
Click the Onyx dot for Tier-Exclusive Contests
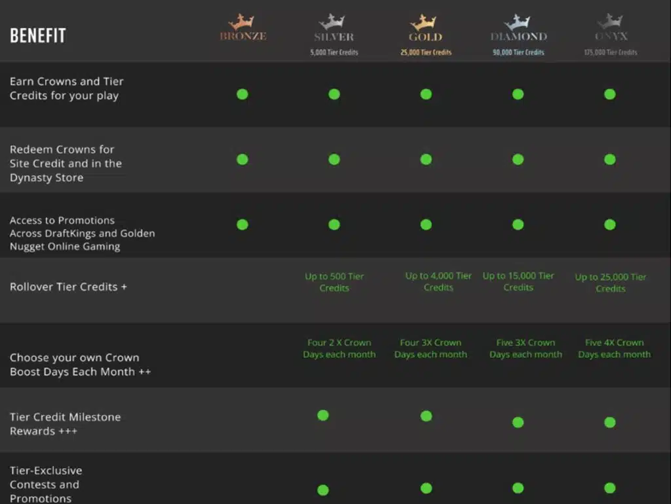(610, 488)
